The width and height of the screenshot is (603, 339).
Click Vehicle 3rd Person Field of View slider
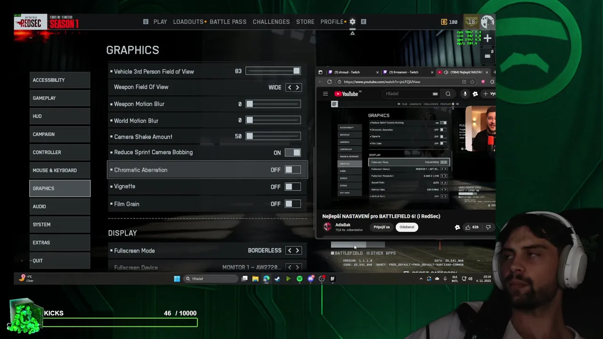(273, 71)
